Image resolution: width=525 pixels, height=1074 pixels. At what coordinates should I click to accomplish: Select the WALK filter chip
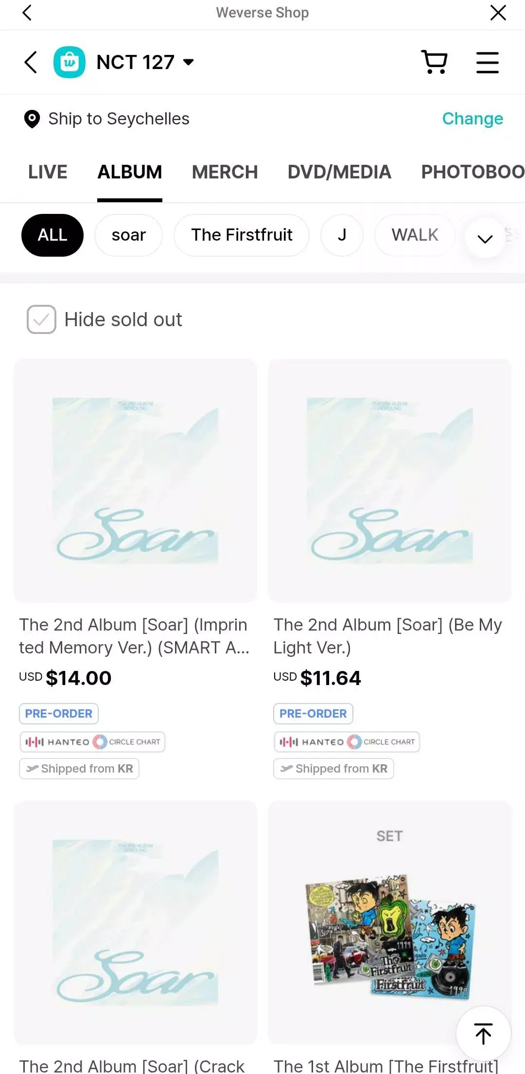[x=415, y=235]
